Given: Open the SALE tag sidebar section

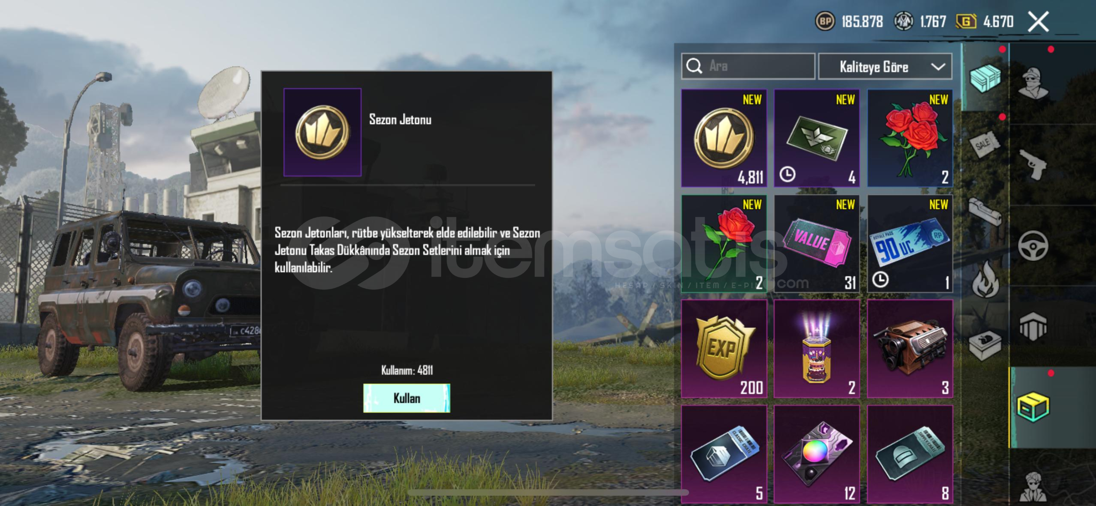Looking at the screenshot, I should 985,144.
